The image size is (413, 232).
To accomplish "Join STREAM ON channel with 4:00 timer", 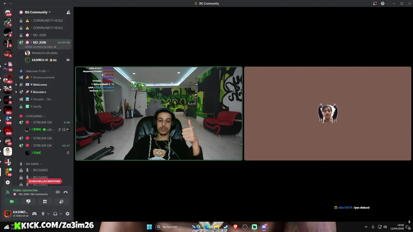I will (x=45, y=122).
